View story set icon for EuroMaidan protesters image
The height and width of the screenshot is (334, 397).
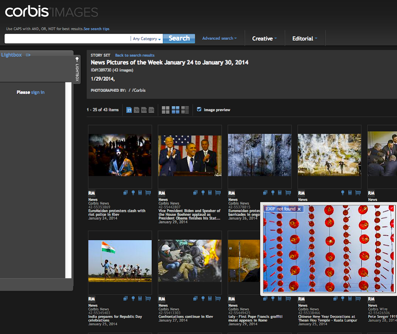click(x=125, y=193)
